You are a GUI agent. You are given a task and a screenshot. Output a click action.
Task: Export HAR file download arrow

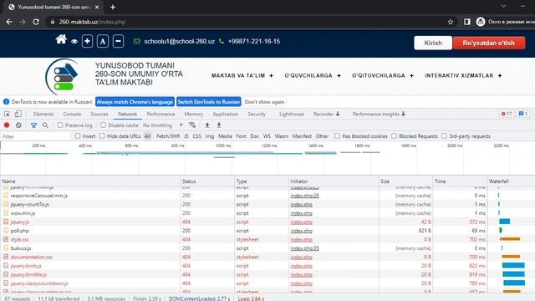219,125
